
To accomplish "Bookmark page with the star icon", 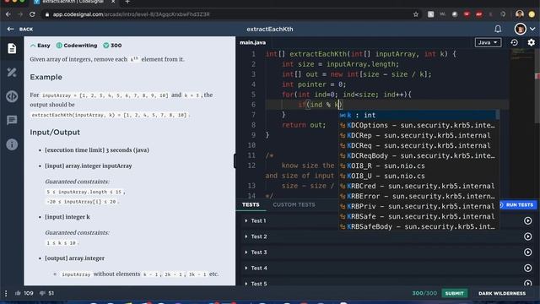I will [x=416, y=14].
